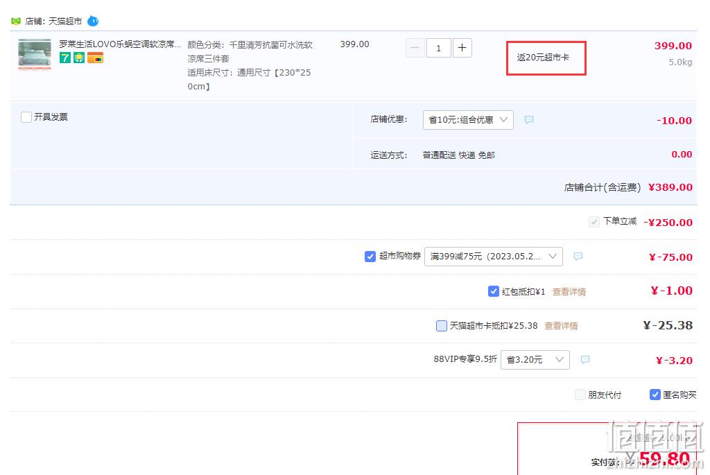710x475 pixels.
Task: Expand the 满399减75元 coupon dropdown
Action: 494,257
